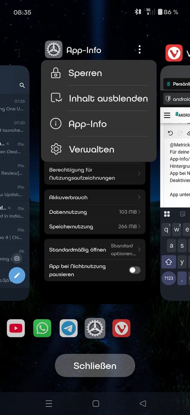Tap the Settings gear icon in app row
Image resolution: width=190 pixels, height=415 pixels.
[x=95, y=328]
